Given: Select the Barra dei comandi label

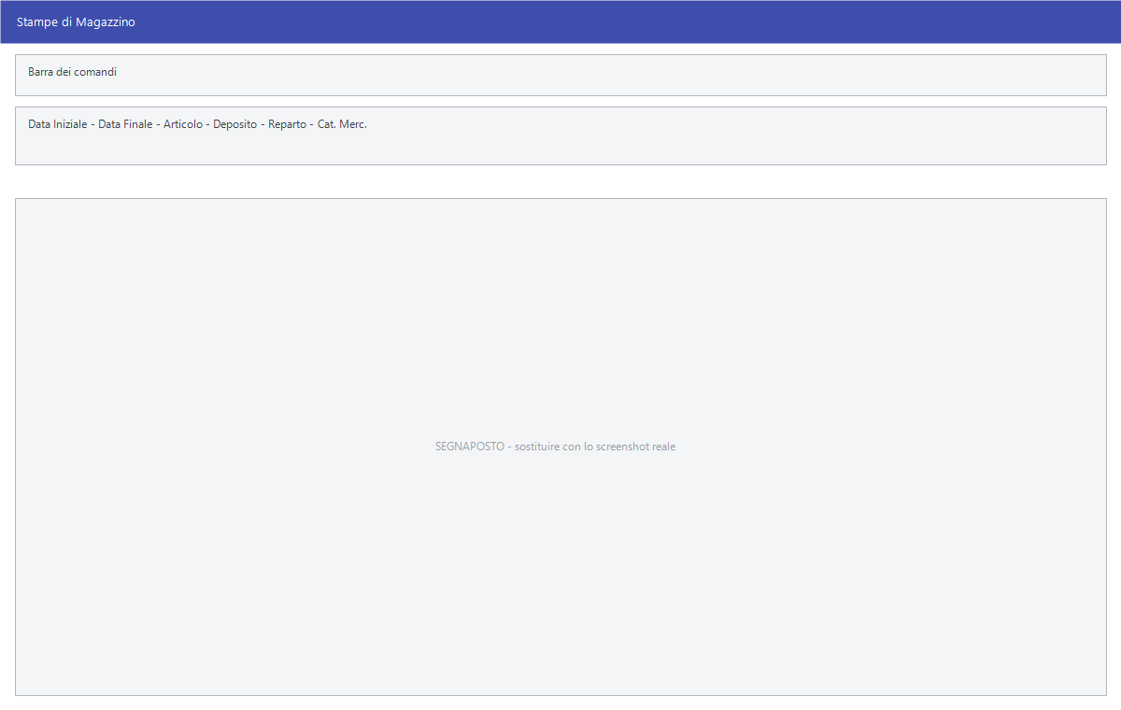Looking at the screenshot, I should coord(72,71).
